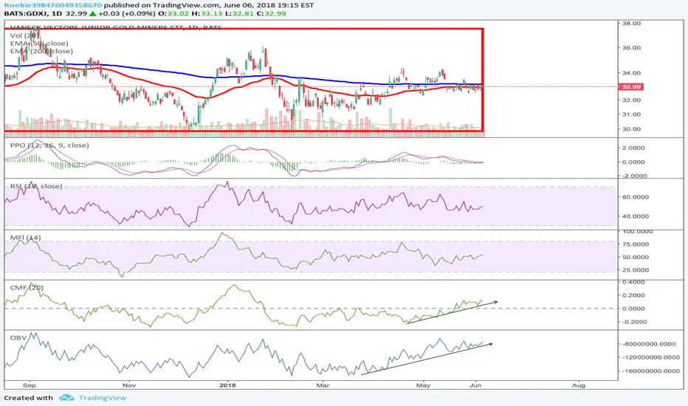
Task: Click the 75.0000 MFI axis label
Action: click(636, 244)
